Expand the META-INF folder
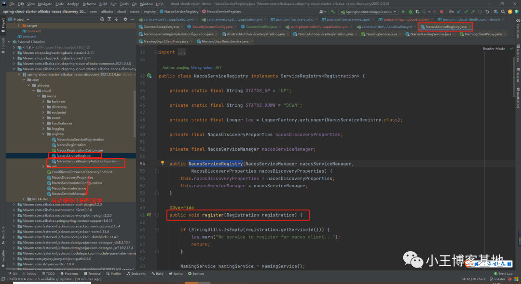The width and height of the screenshot is (521, 284). pyautogui.click(x=24, y=199)
